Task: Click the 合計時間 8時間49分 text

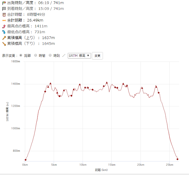Action: [26, 14]
